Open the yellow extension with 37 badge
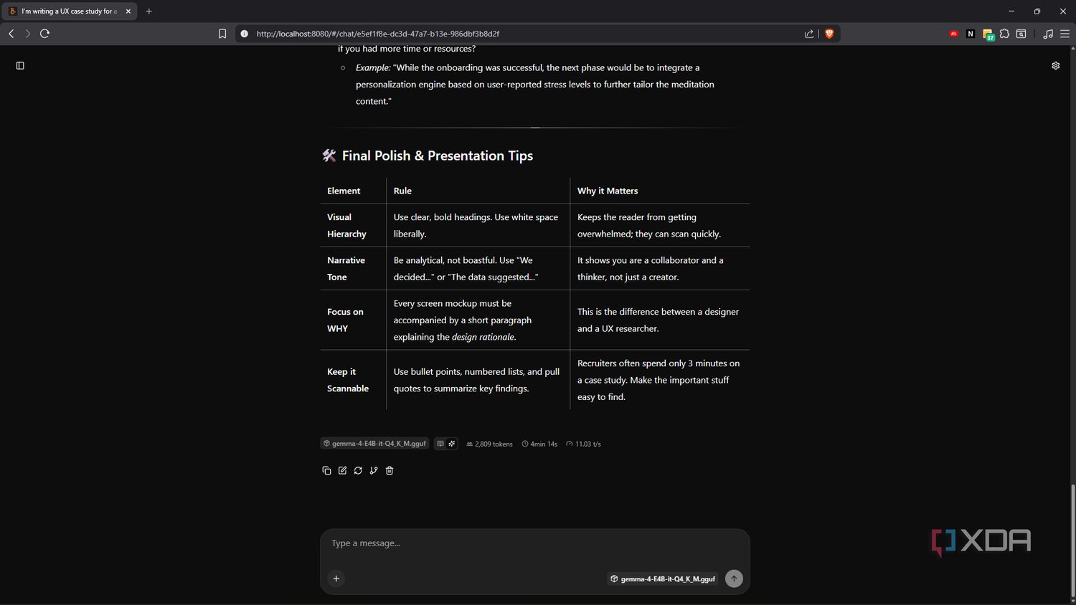This screenshot has height=605, width=1076. 988,34
